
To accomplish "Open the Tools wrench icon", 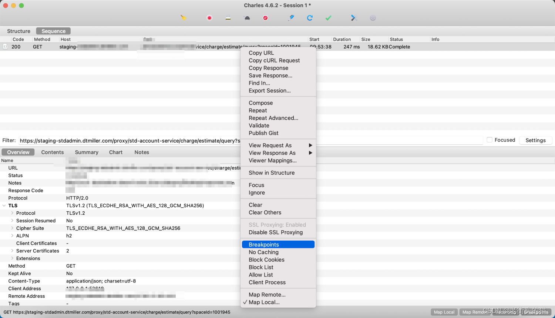I will (354, 18).
